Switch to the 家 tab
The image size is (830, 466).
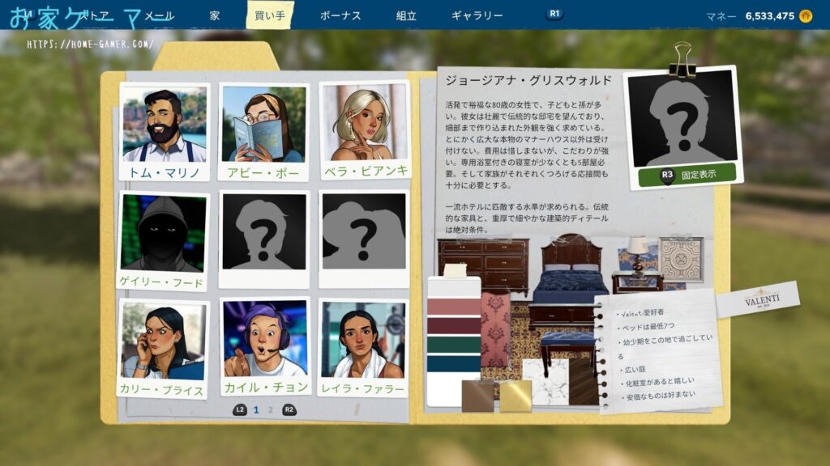point(214,16)
